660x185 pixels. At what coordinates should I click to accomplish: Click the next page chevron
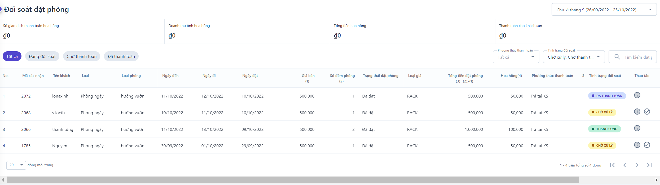(637, 165)
